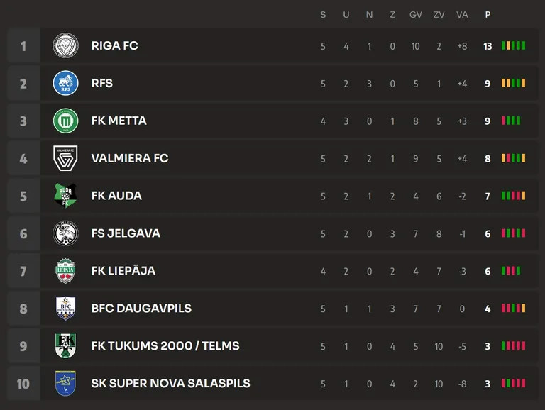545x410 pixels.
Task: Select the Valmiera FC shield emblem
Action: coord(66,158)
